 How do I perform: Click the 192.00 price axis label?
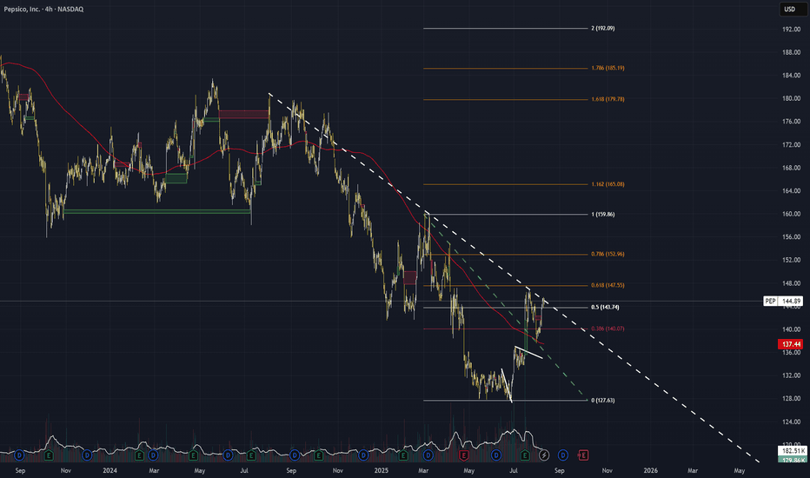791,30
